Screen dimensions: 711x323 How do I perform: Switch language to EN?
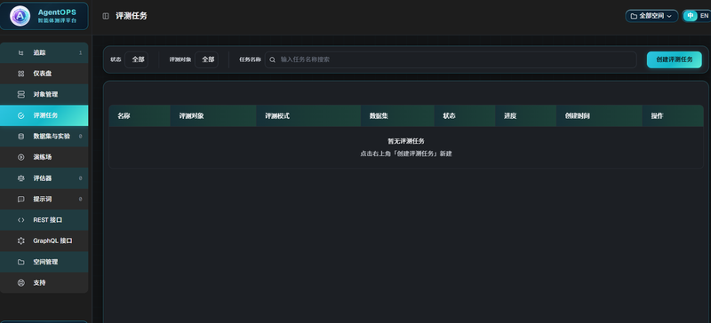(704, 16)
